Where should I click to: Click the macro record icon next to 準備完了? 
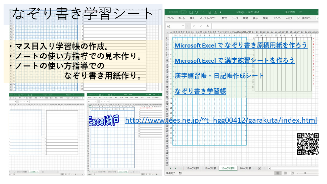point(180,173)
